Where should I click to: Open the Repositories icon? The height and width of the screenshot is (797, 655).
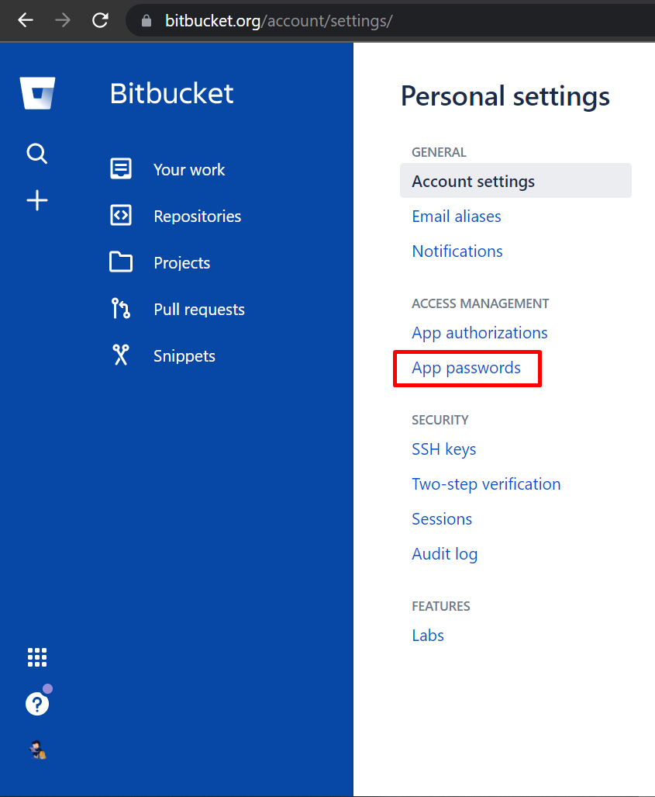(121, 216)
